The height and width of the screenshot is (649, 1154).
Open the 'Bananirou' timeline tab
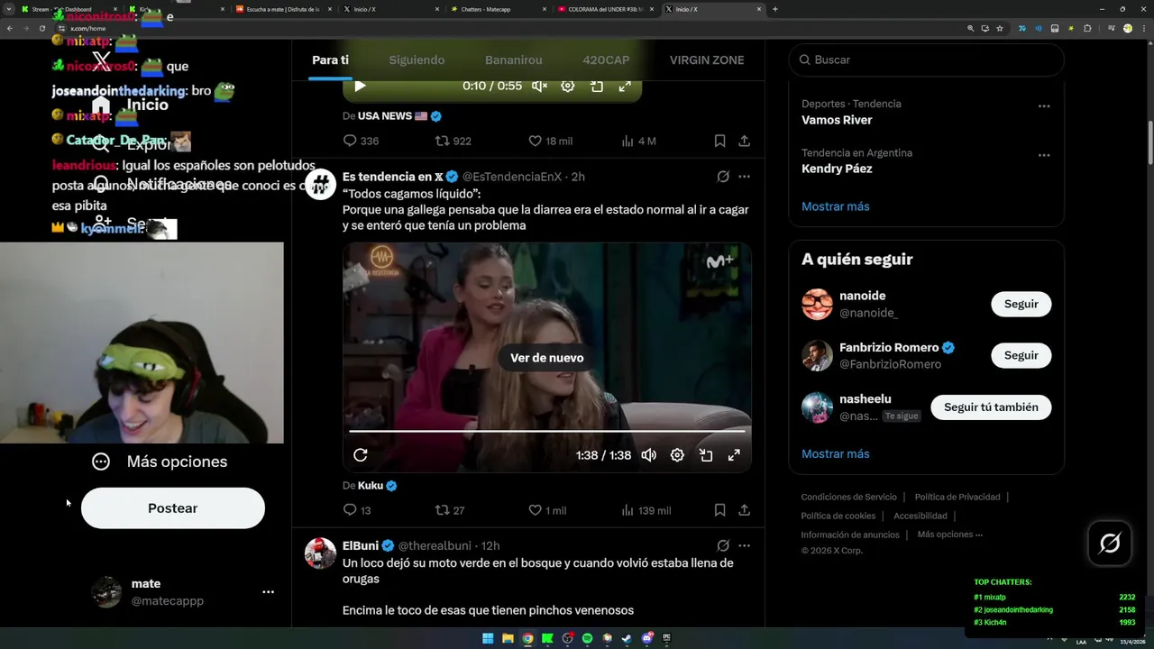coord(513,60)
